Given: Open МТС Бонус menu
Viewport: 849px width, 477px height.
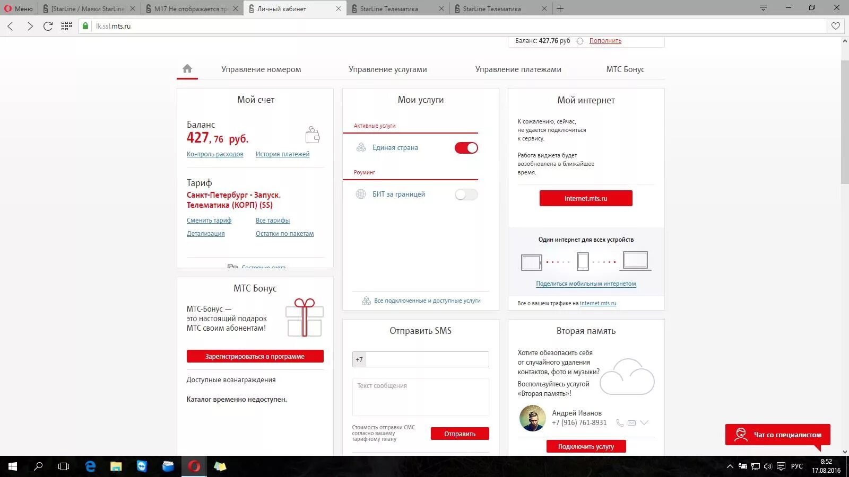Looking at the screenshot, I should pos(625,69).
